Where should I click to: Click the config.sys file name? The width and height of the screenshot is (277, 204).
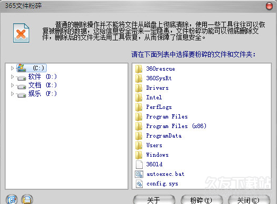pyautogui.click(x=162, y=184)
